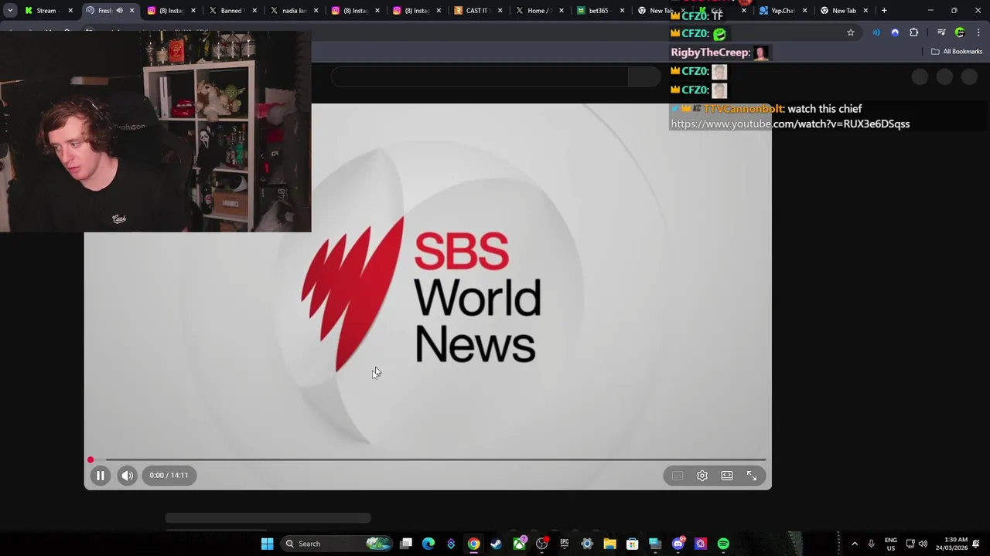
Task: Click the 0:00 / 14:11 time display
Action: tap(169, 476)
